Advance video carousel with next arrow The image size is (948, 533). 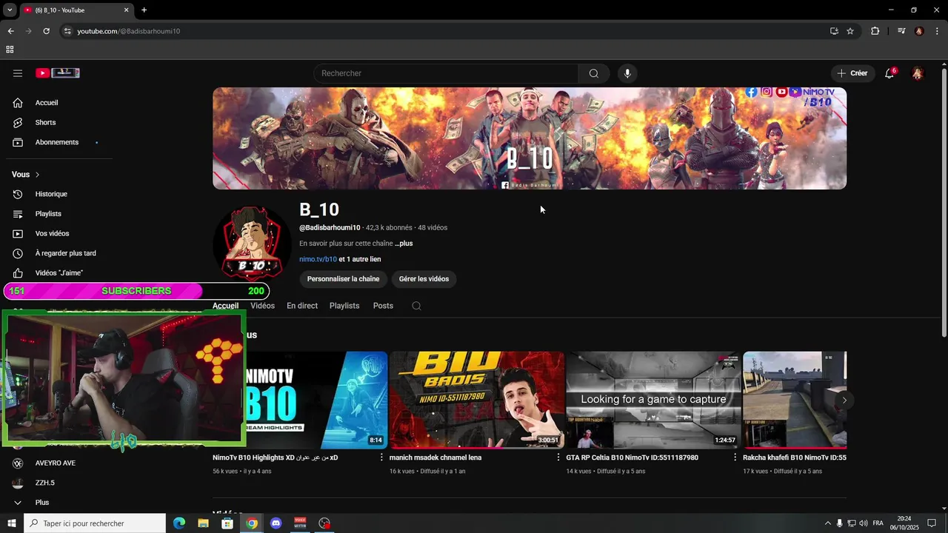pyautogui.click(x=844, y=400)
